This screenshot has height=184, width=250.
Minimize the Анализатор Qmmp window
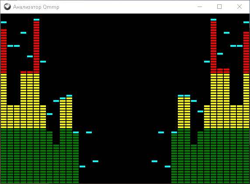[200, 7]
